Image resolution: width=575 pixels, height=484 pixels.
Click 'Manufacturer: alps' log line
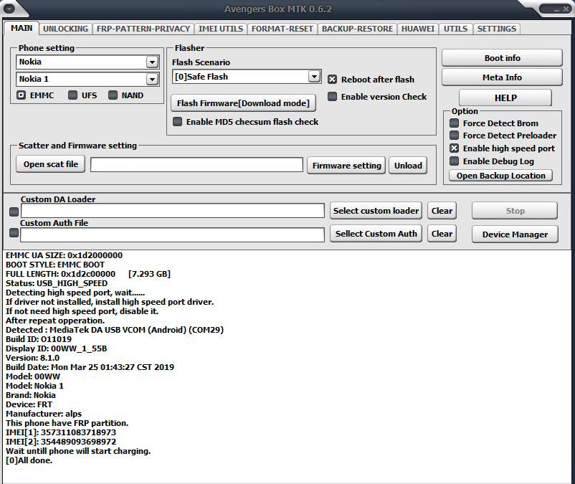[44, 414]
